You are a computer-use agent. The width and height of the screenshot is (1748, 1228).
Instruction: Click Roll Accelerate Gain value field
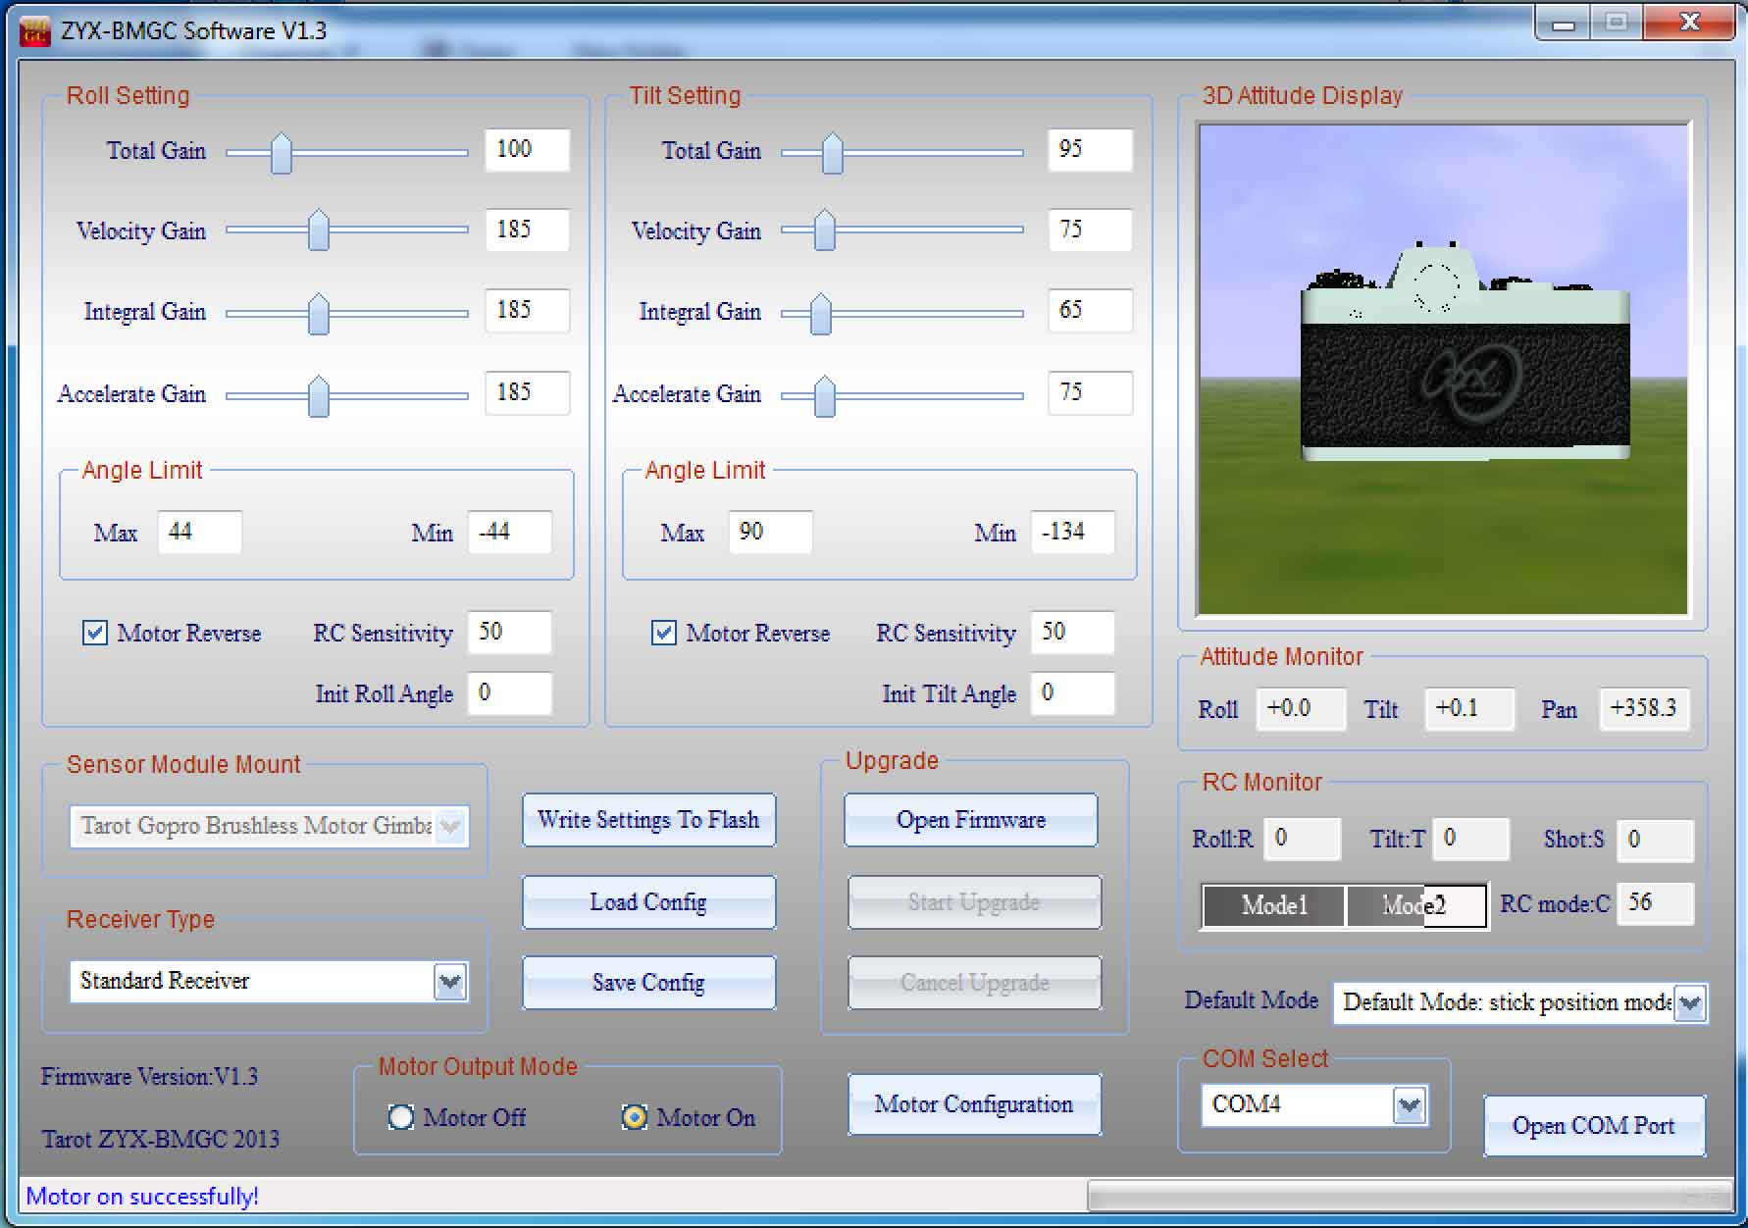tap(528, 393)
